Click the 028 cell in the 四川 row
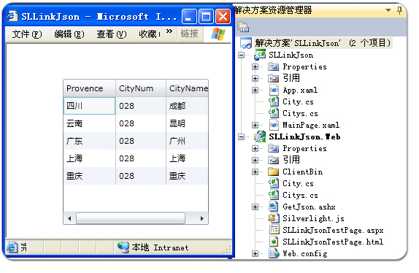The height and width of the screenshot is (273, 419). [x=141, y=106]
